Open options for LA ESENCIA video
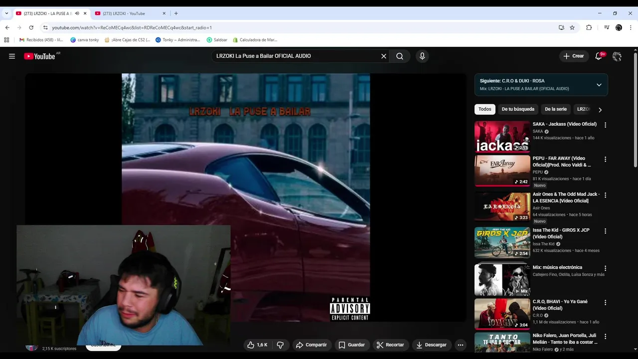Screen dimensions: 638x359 click(605, 195)
